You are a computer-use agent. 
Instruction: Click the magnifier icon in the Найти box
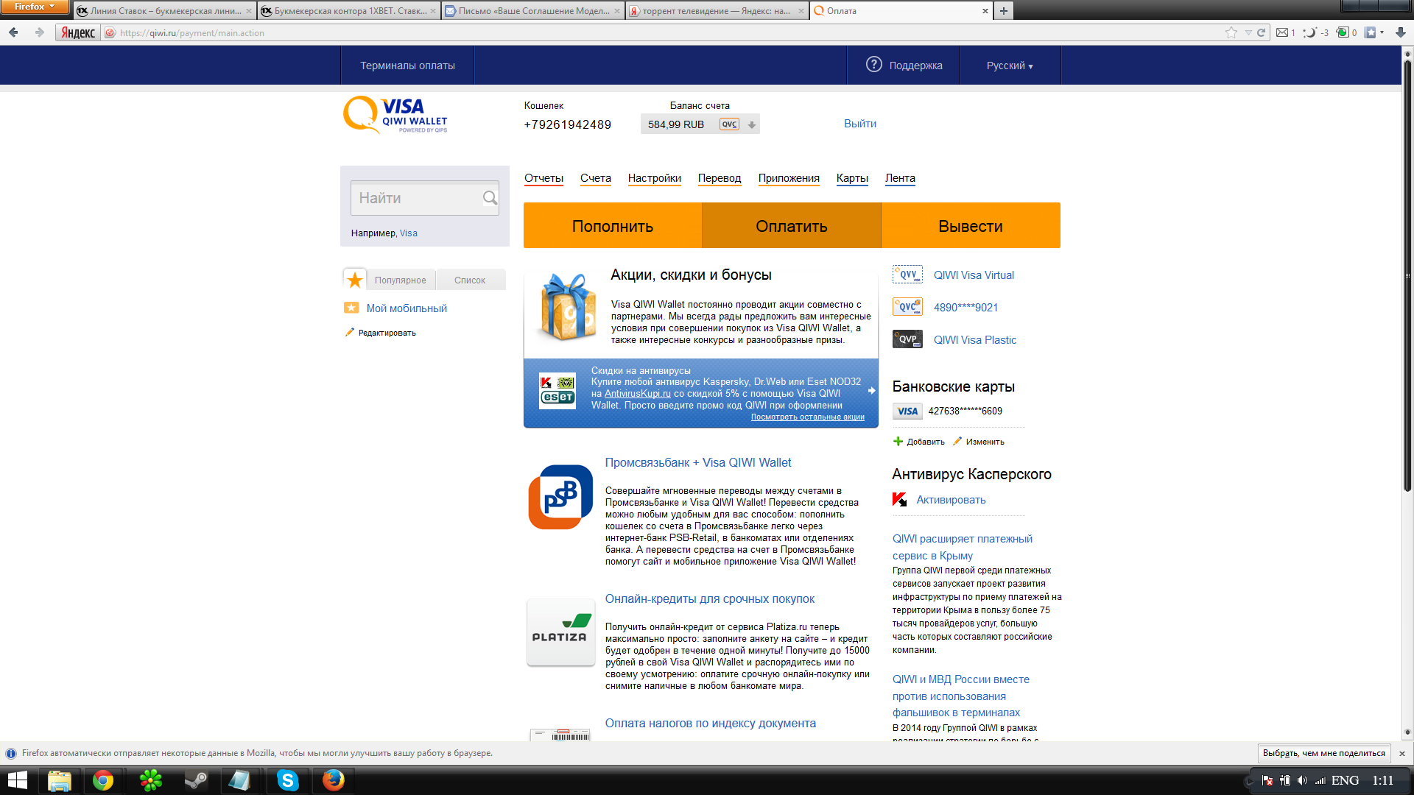pos(490,198)
